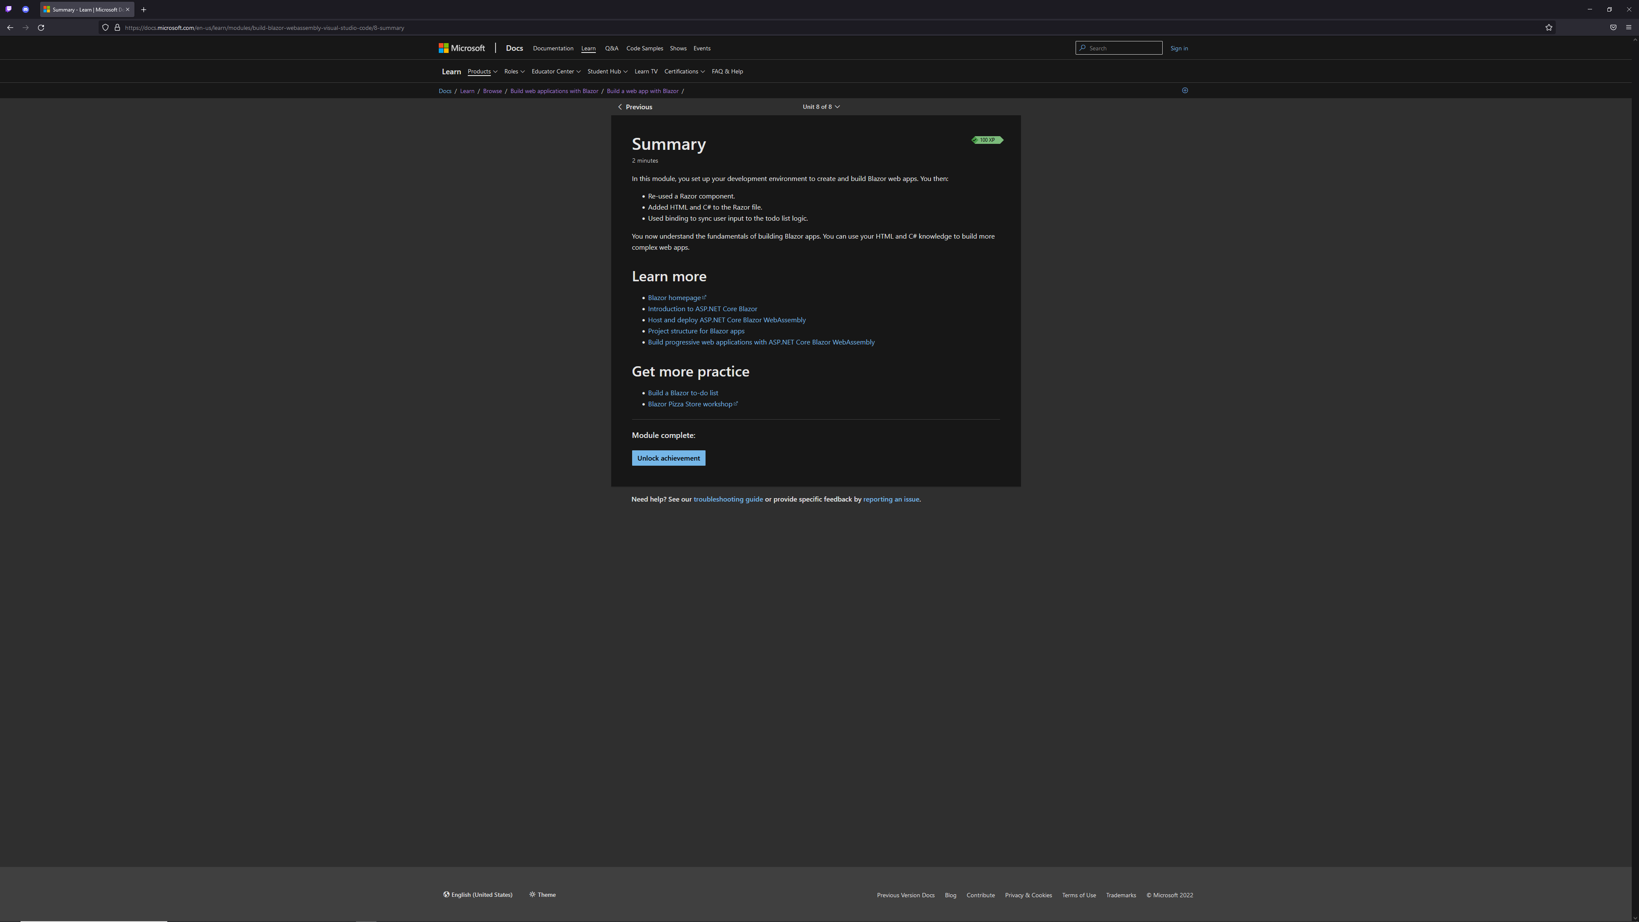Screen dimensions: 1639x922
Task: Open Introduction to ASP.NET Core Blazor link
Action: pyautogui.click(x=703, y=309)
